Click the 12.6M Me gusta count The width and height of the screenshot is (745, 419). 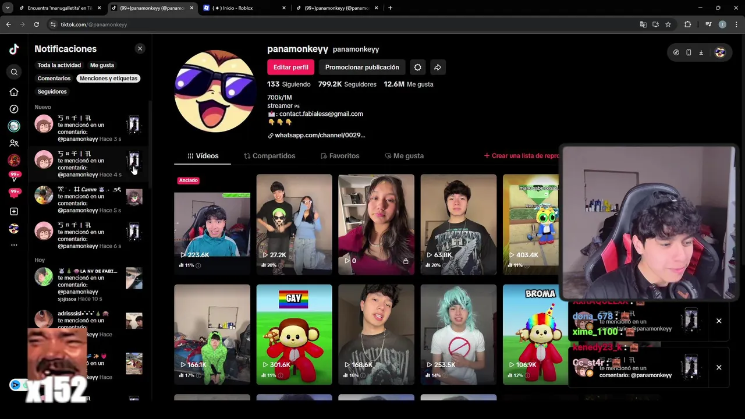point(408,84)
